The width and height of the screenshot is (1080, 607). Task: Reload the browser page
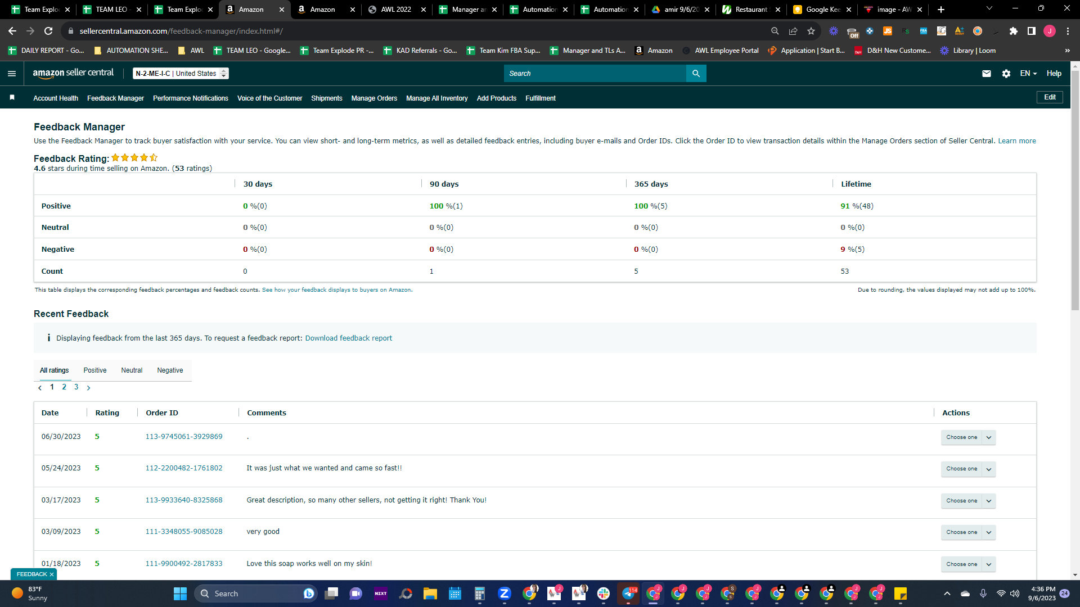pyautogui.click(x=48, y=31)
